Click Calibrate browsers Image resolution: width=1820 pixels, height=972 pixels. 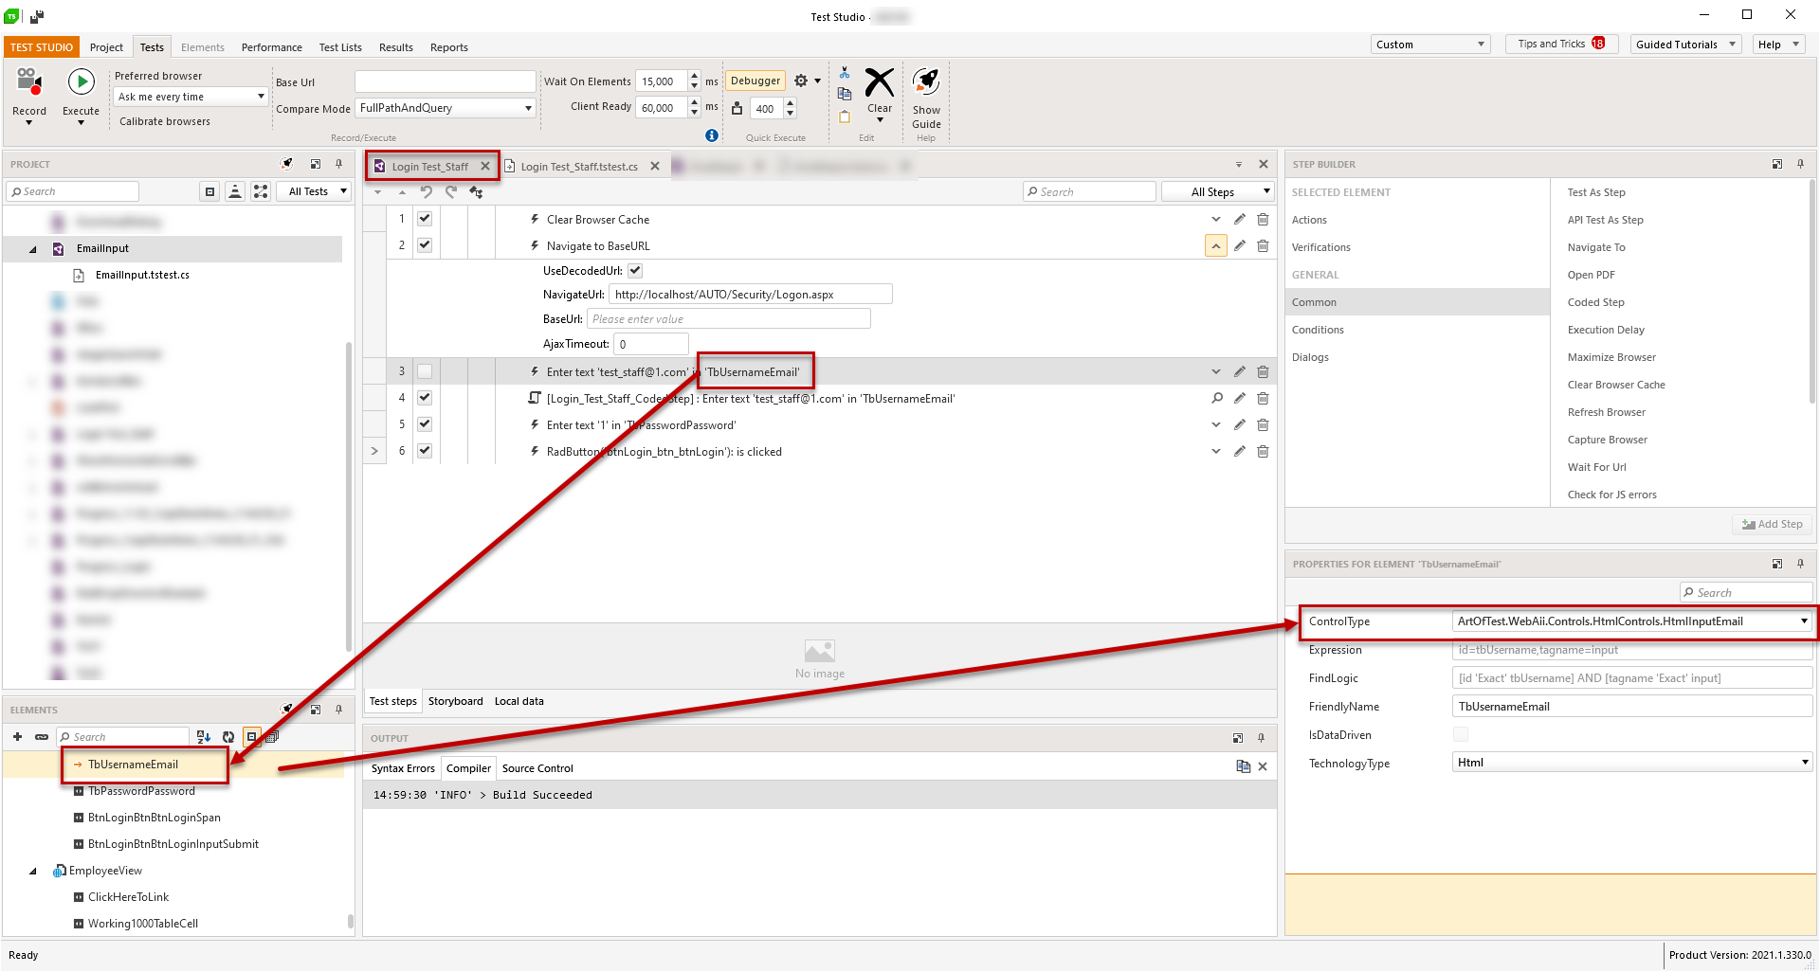tap(165, 121)
